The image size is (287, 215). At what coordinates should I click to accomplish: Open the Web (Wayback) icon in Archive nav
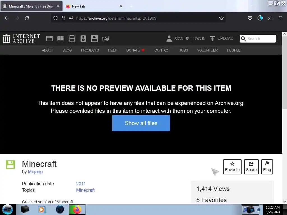(49, 39)
